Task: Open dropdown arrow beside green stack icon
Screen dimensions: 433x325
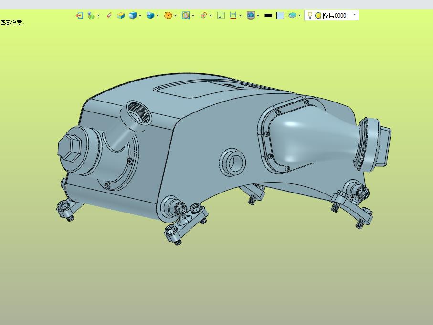Action: click(99, 15)
